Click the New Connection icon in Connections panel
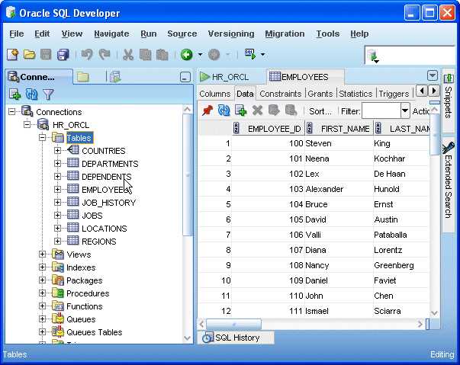Viewport: 460px width, 365px height. [x=14, y=94]
